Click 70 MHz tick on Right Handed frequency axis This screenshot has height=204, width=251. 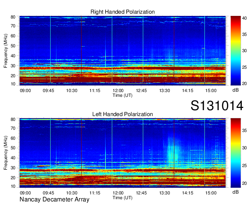coord(13,26)
